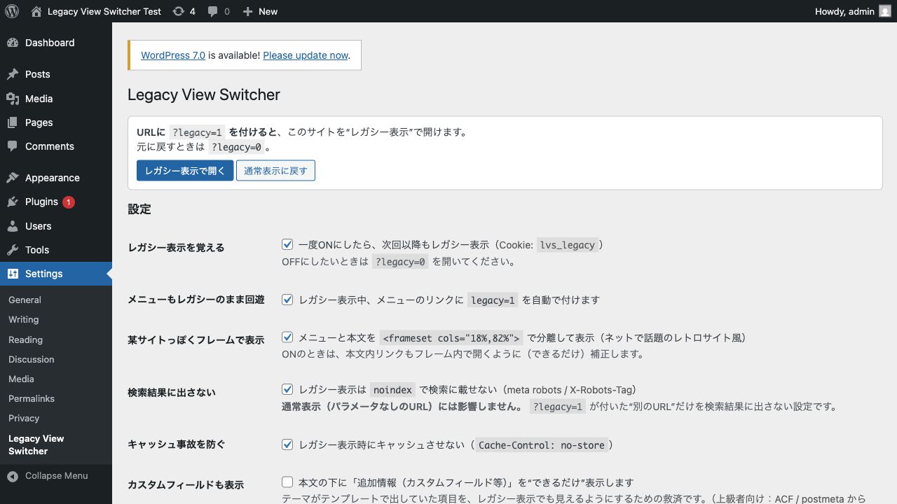Screen dimensions: 897x504
Task: Open admin avatar in top bar
Action: [885, 11]
